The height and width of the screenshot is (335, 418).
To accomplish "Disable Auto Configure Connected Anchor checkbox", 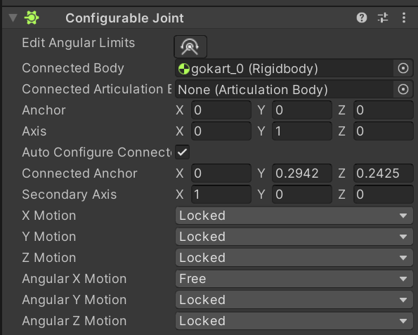I will [183, 152].
